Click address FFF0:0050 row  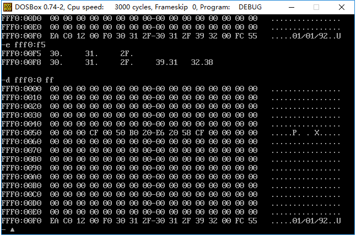click(x=21, y=133)
